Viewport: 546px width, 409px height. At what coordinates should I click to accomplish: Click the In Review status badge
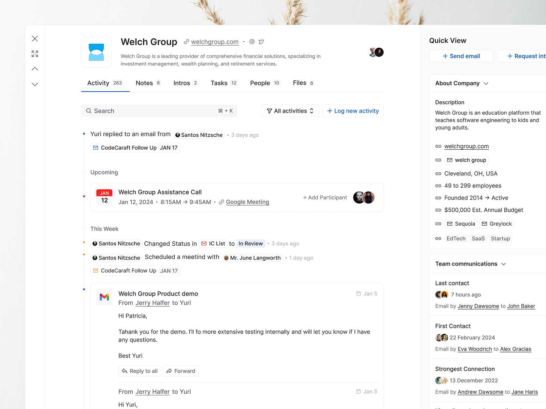tap(251, 243)
